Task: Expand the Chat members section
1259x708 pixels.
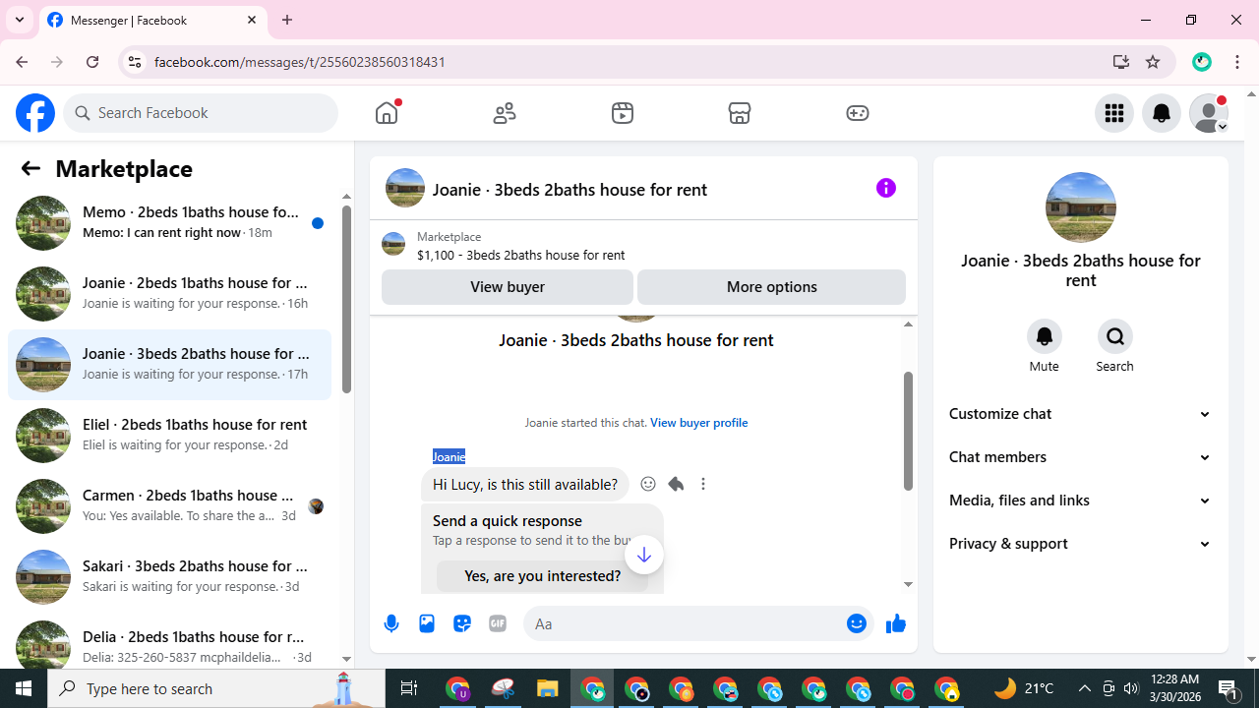Action: pyautogui.click(x=1080, y=457)
